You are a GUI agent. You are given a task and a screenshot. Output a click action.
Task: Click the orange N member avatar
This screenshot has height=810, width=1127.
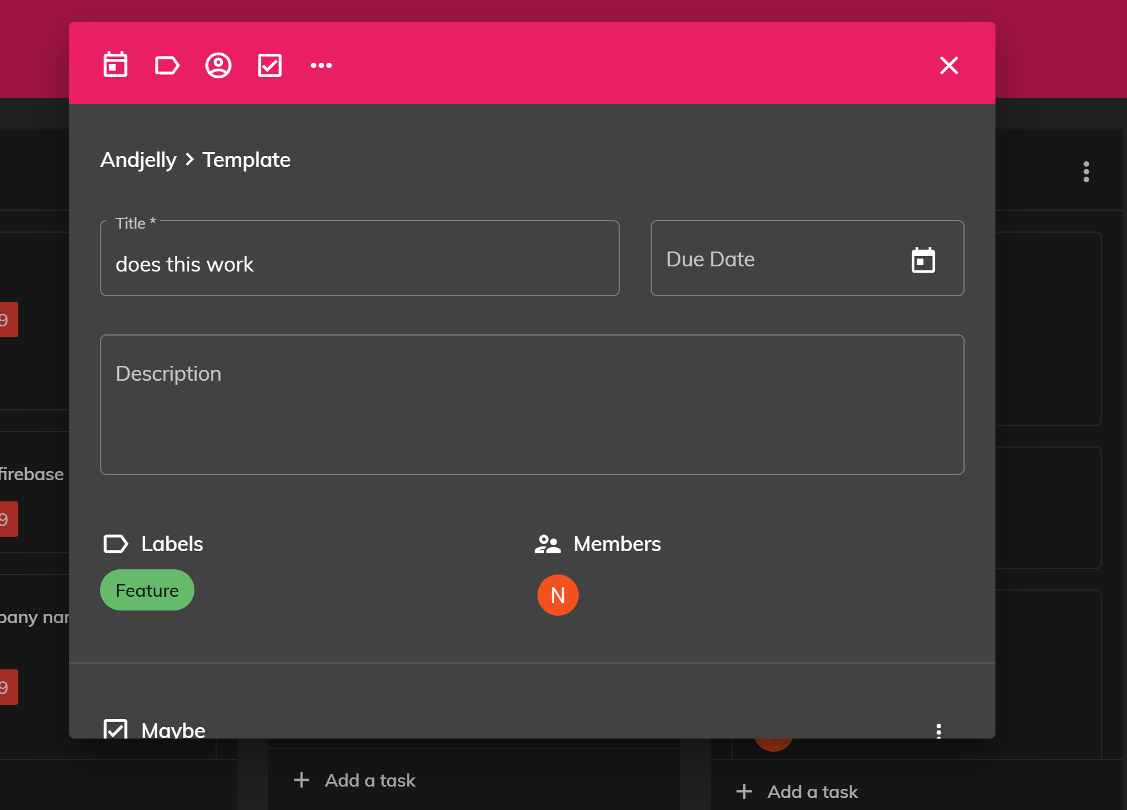point(557,595)
